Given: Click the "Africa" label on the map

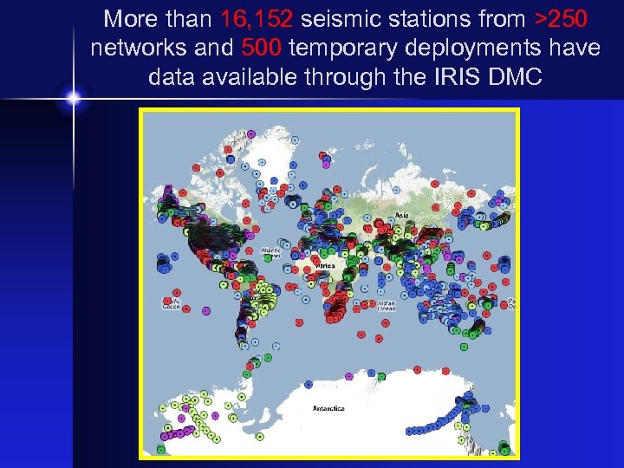Looking at the screenshot, I should (326, 265).
